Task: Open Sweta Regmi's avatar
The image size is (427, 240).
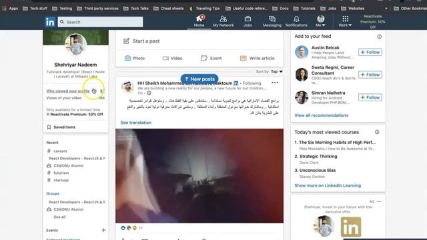Action: click(302, 75)
